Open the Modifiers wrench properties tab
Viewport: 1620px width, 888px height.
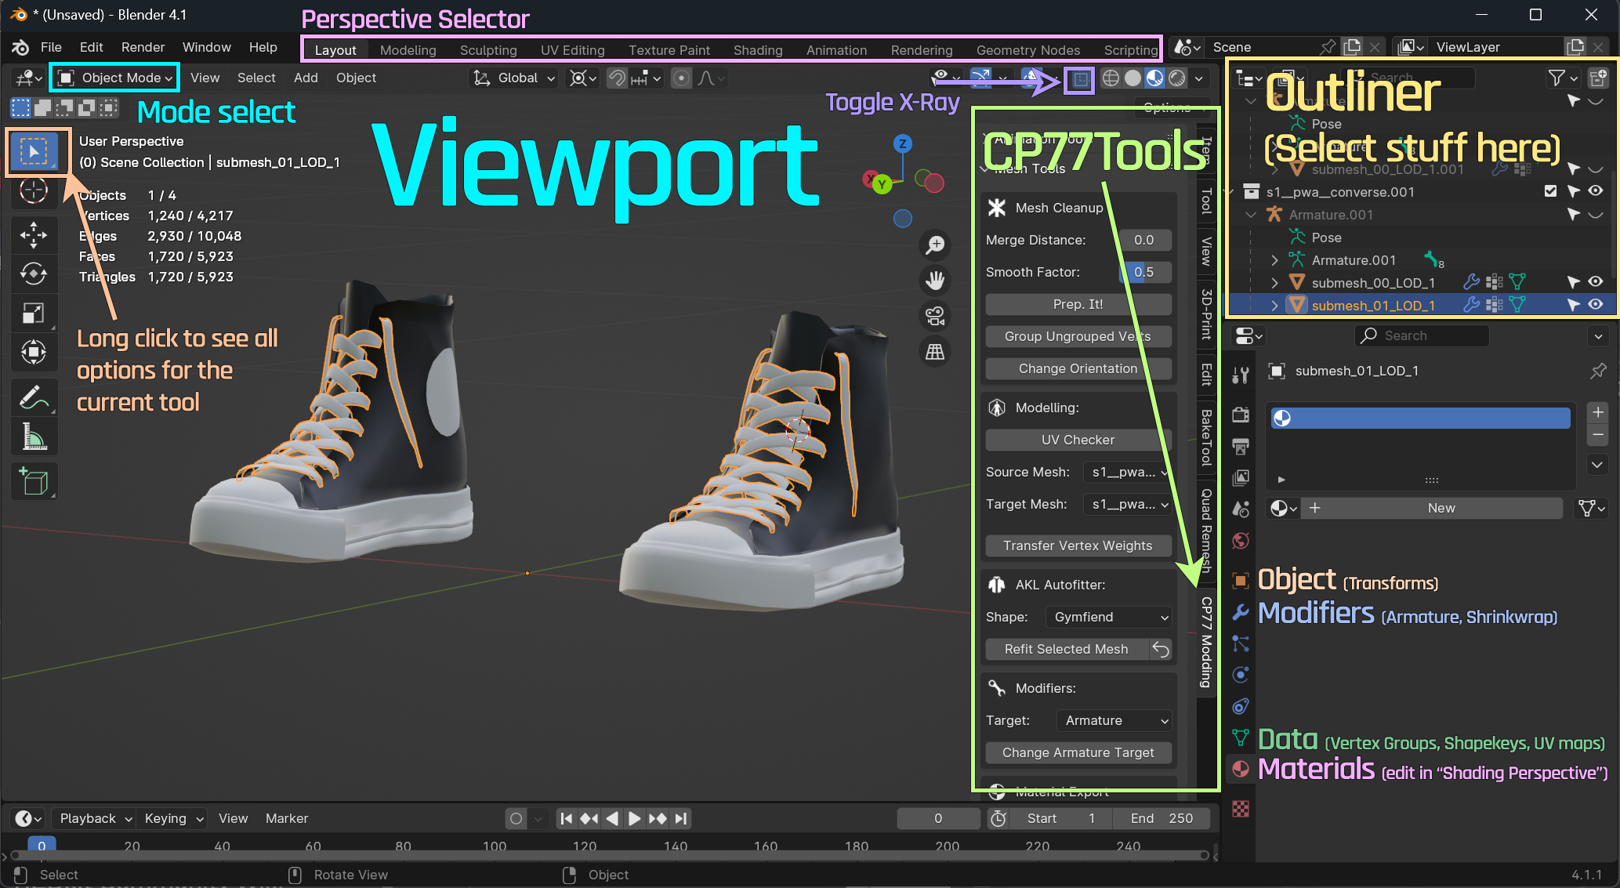[x=1240, y=611]
